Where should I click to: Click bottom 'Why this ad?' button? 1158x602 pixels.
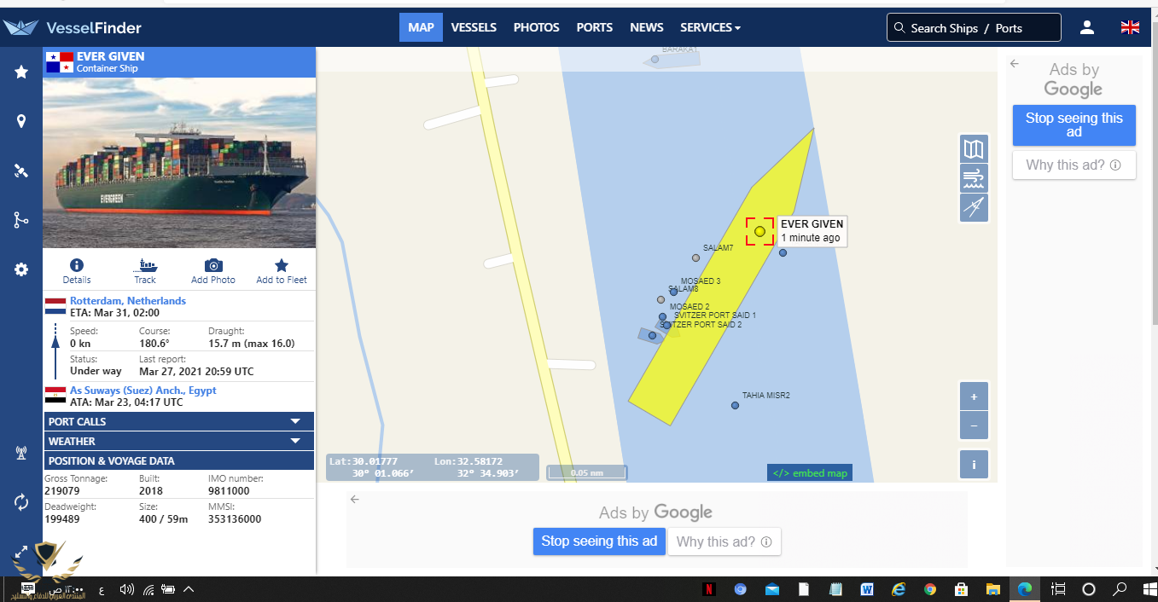coord(724,541)
